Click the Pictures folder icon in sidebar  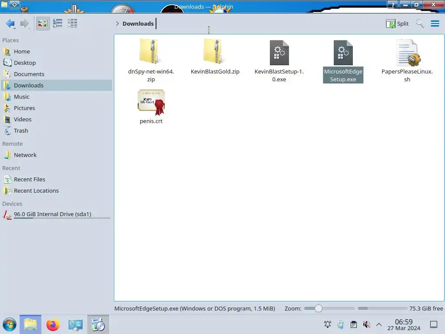[x=7, y=108]
